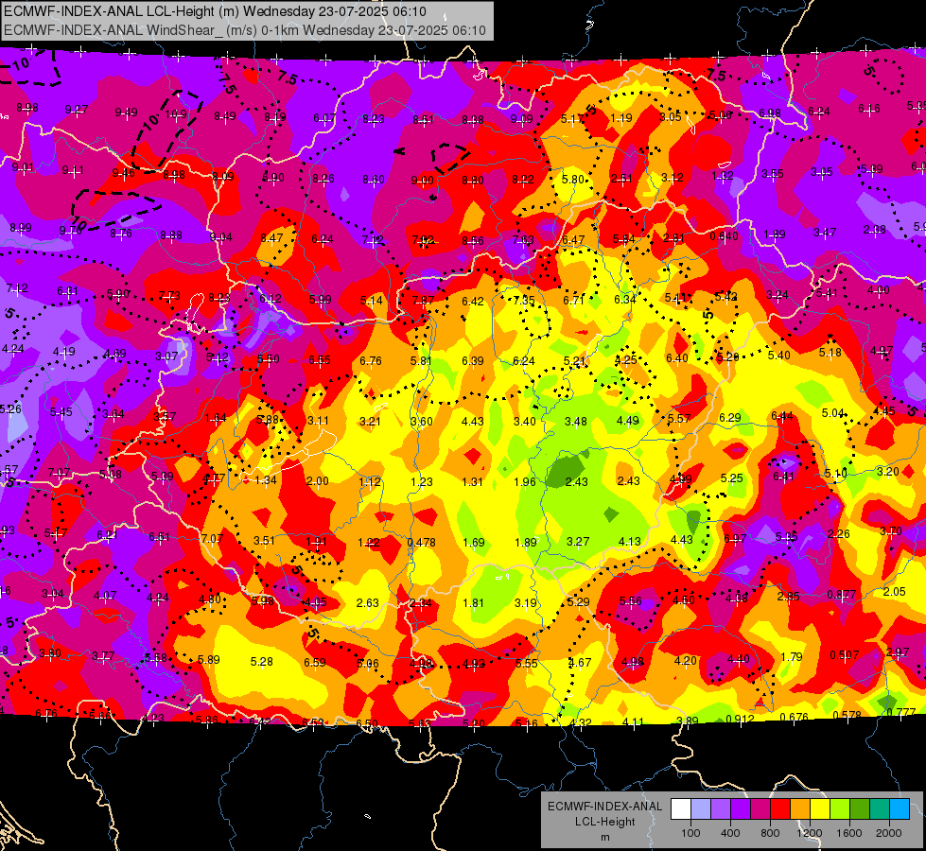Click the wind shear value '9.27'
This screenshot has height=851, width=926.
click(x=77, y=110)
